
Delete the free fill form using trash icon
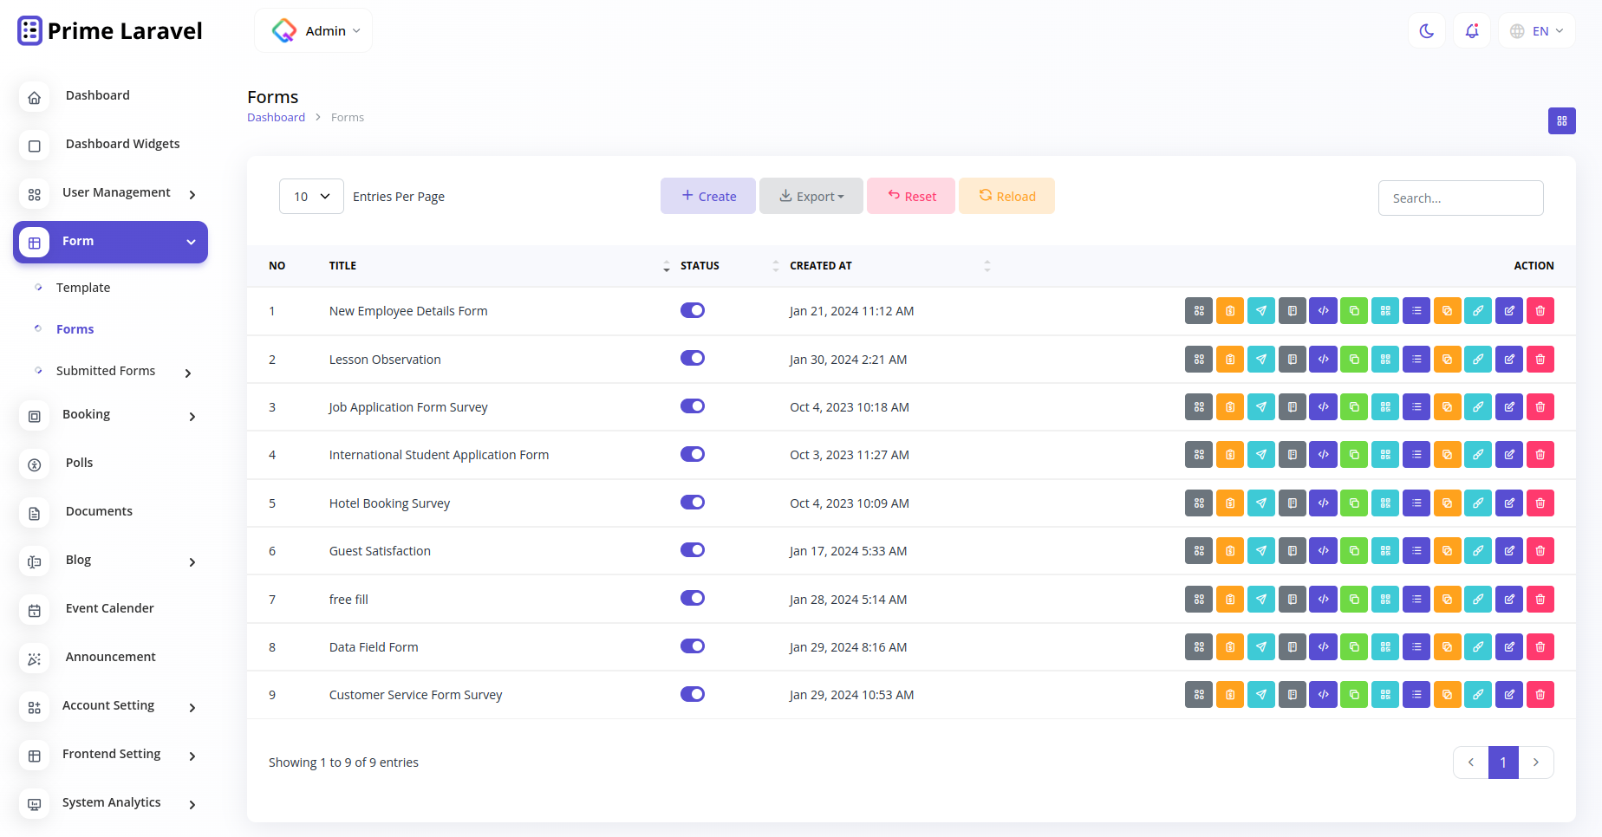tap(1540, 599)
